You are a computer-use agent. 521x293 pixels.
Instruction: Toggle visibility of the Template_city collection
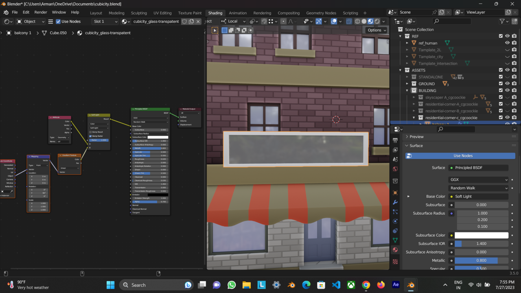click(507, 57)
